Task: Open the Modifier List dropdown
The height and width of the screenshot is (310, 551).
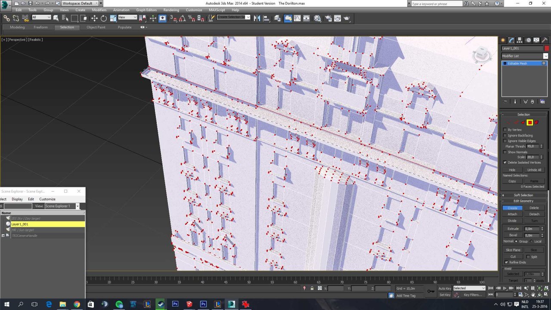Action: tap(525, 56)
